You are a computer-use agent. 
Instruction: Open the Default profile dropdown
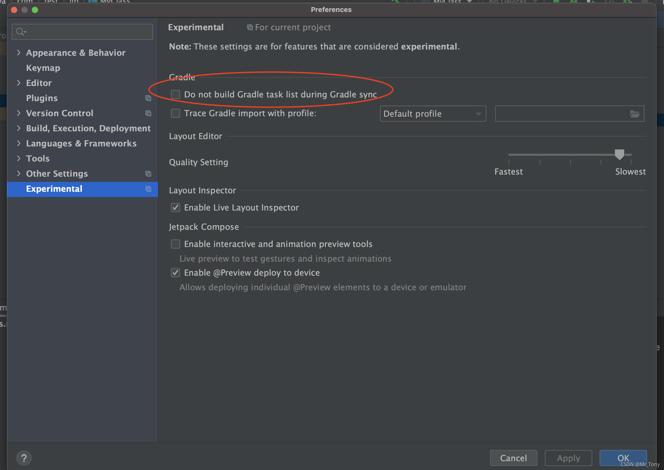coord(433,114)
